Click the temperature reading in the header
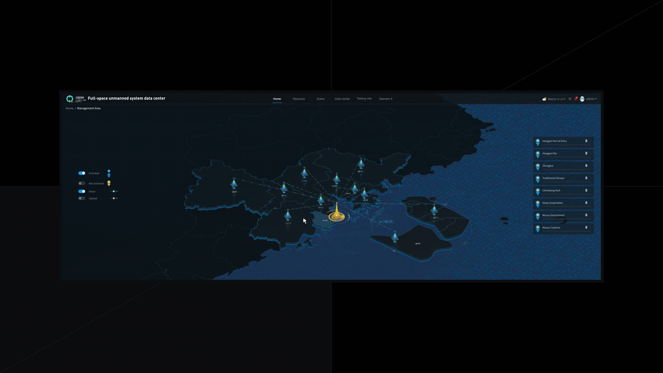Image resolution: width=663 pixels, height=373 pixels. (x=560, y=98)
